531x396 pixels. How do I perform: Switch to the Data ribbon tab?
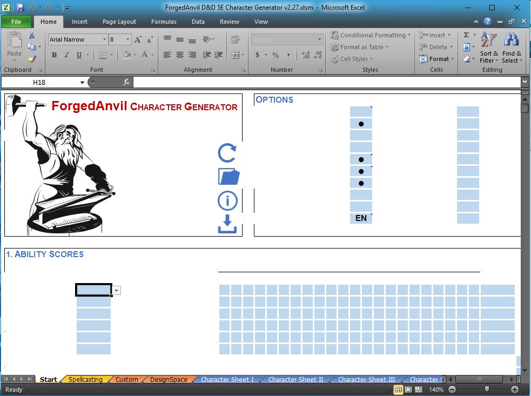point(198,22)
